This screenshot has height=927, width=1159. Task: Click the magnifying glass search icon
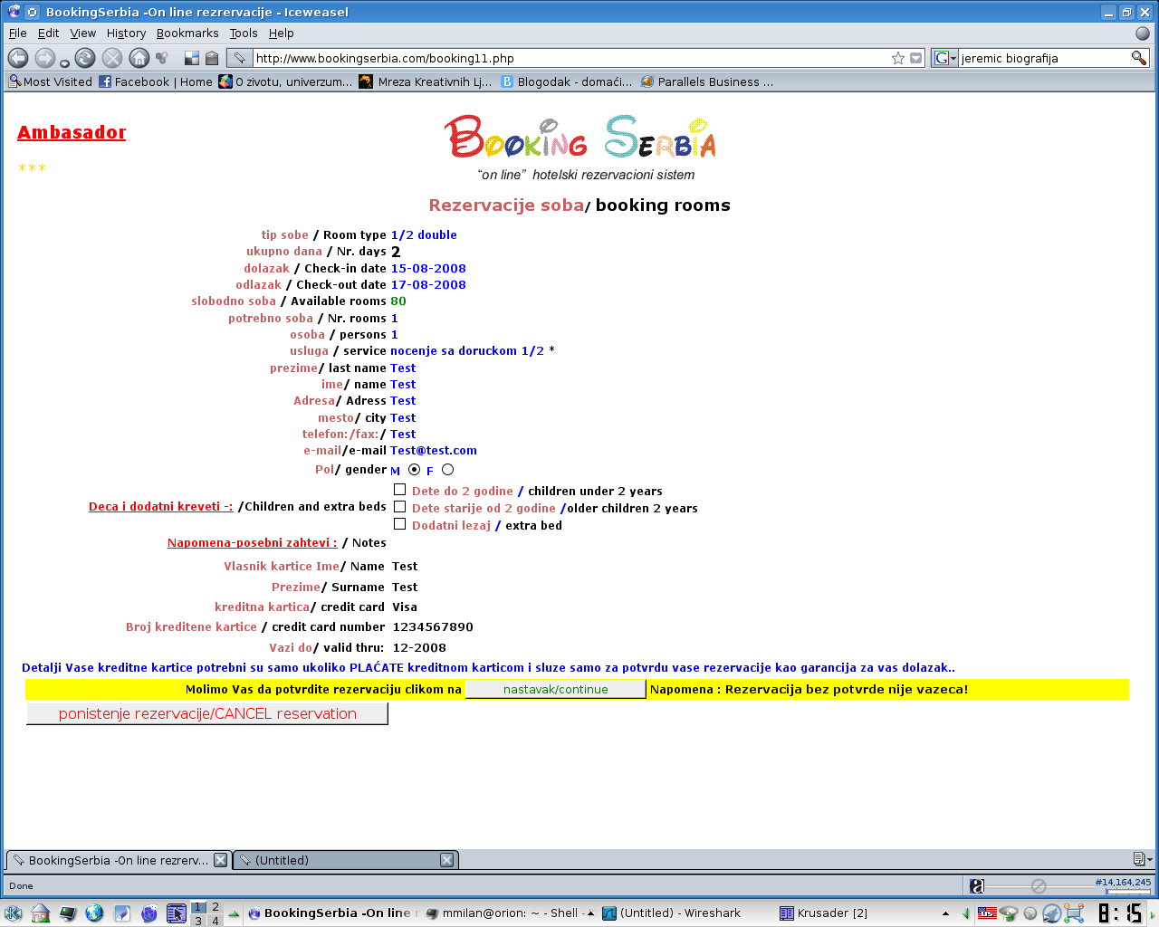[1138, 58]
